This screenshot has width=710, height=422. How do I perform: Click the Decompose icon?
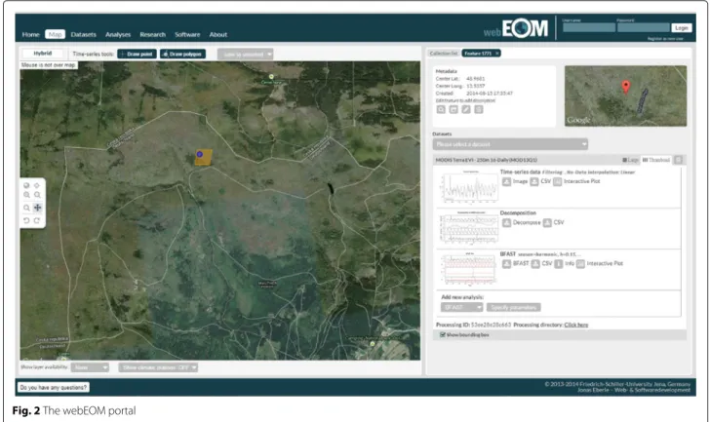[506, 222]
